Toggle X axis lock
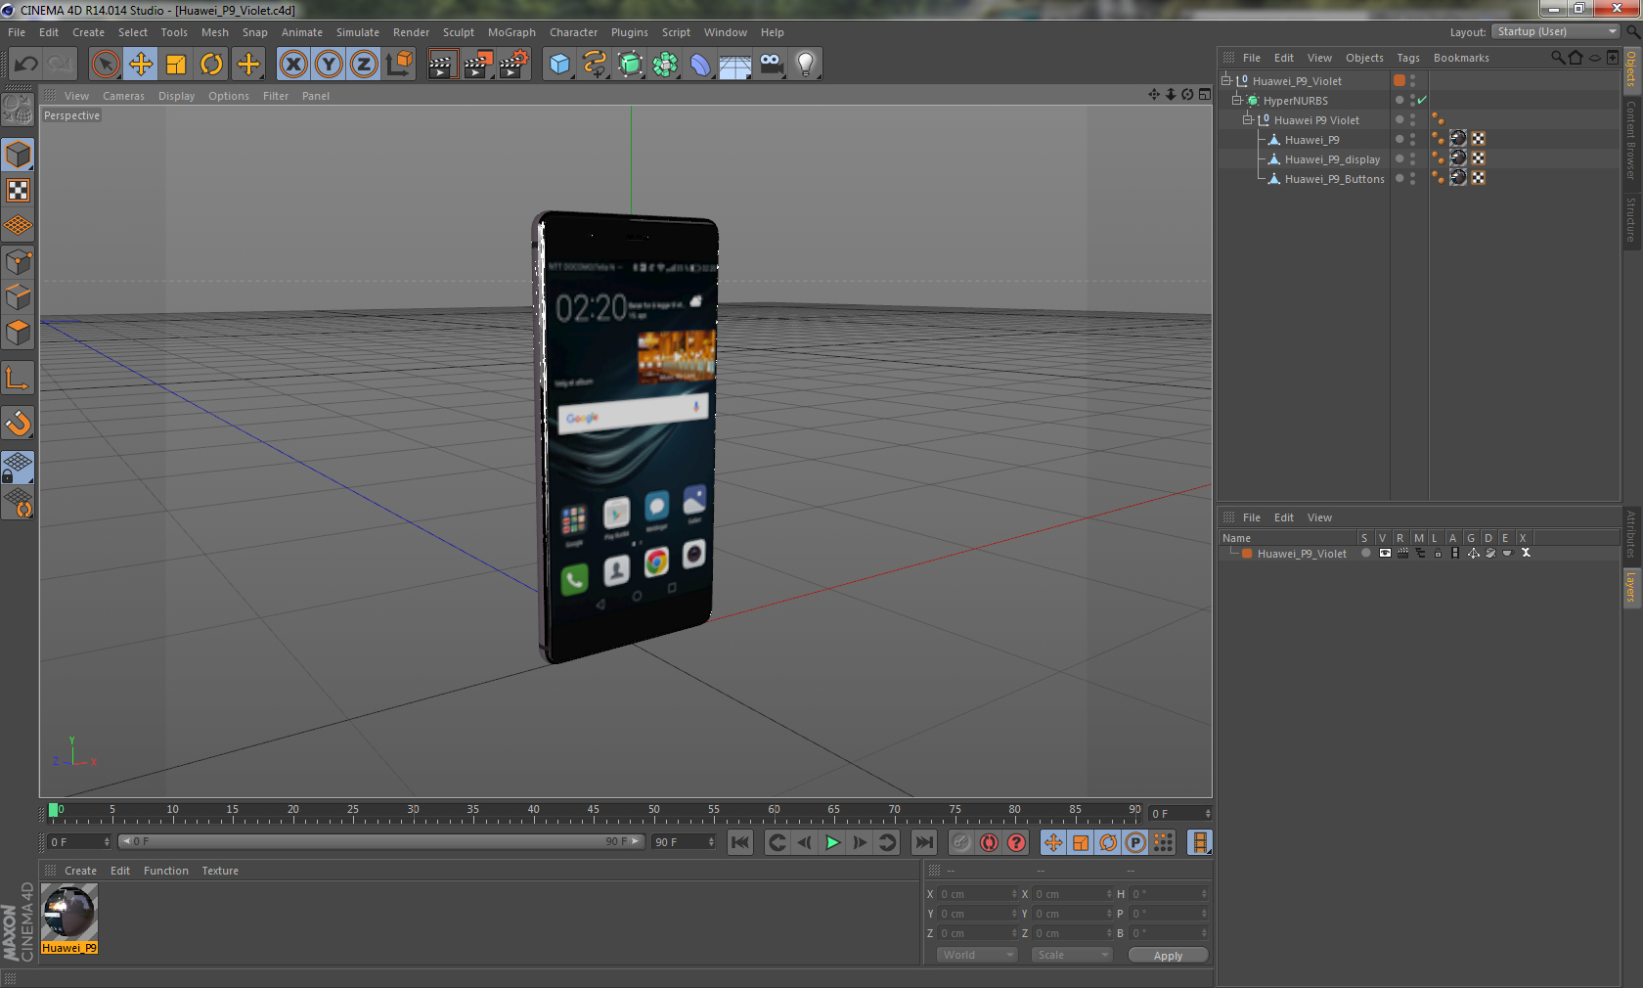 [x=292, y=65]
